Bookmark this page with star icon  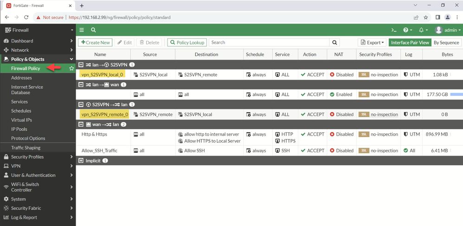coord(425,18)
